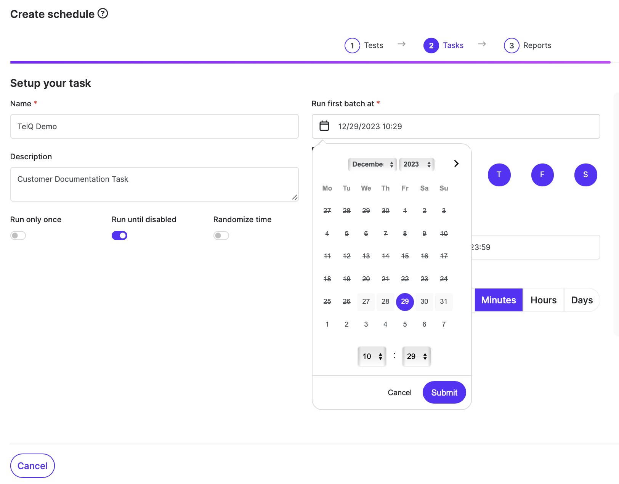
Task: Click the purple outlined Cancel button
Action: pos(32,466)
